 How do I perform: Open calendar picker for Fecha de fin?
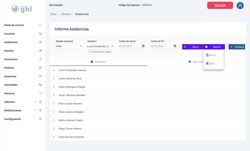(x=175, y=46)
